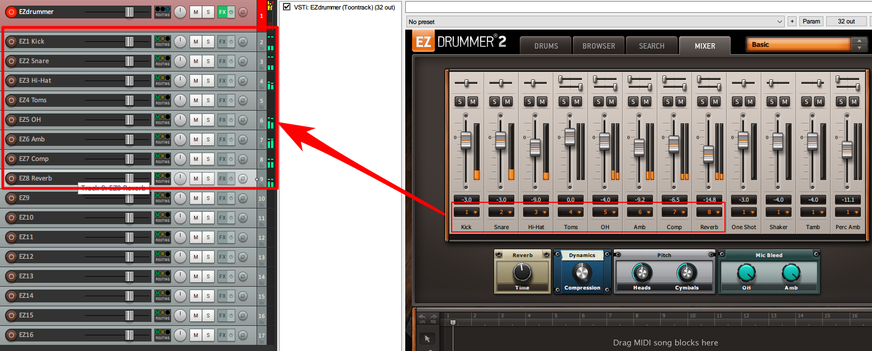Click the pan knob on EZ2 Snare track
The height and width of the screenshot is (351, 872).
point(180,61)
